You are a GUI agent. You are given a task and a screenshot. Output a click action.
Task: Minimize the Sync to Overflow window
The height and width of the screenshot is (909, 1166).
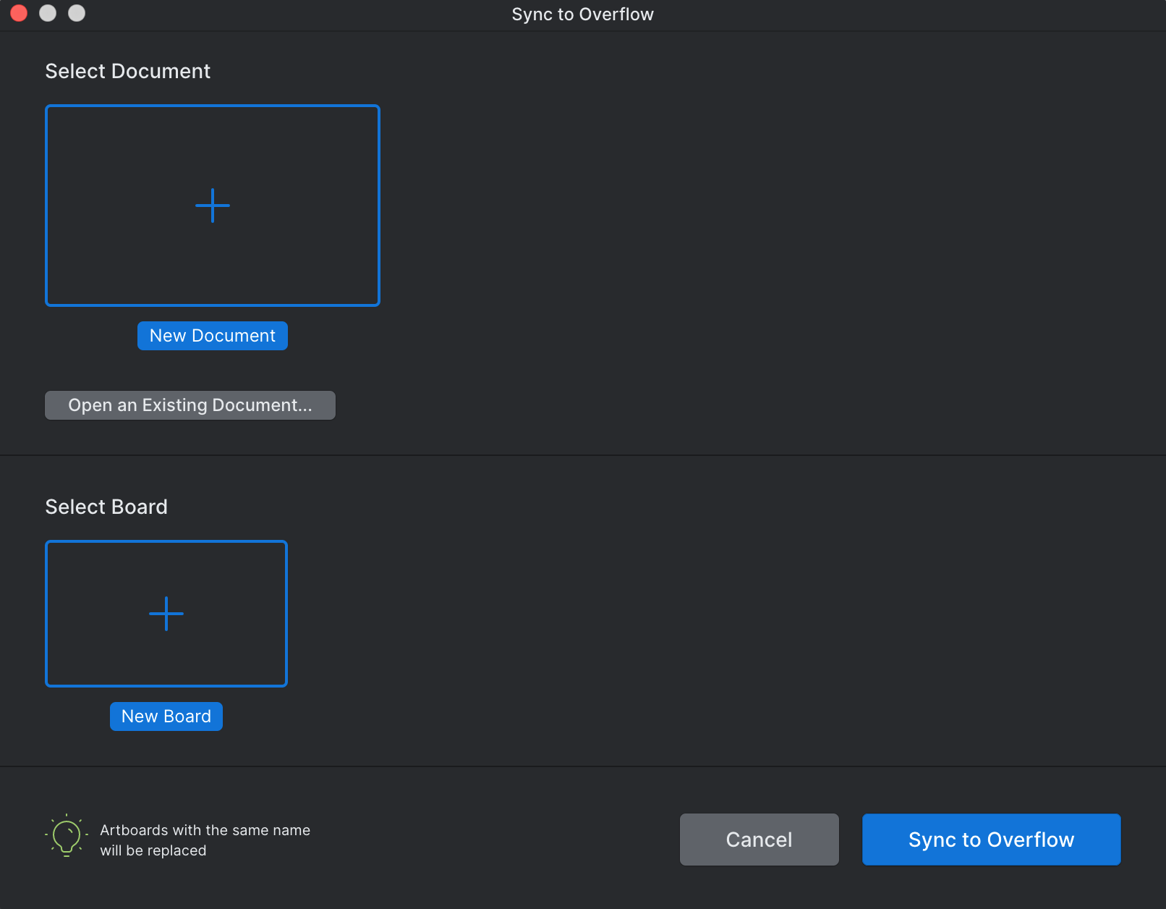coord(48,13)
